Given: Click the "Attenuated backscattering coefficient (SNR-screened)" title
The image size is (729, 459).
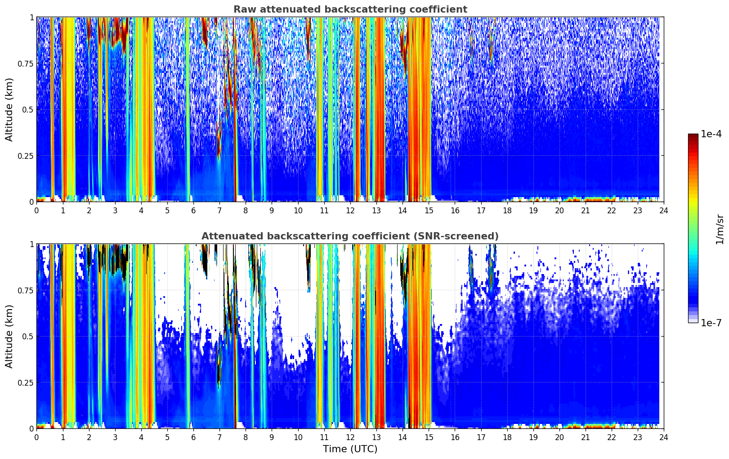Looking at the screenshot, I should click(350, 236).
